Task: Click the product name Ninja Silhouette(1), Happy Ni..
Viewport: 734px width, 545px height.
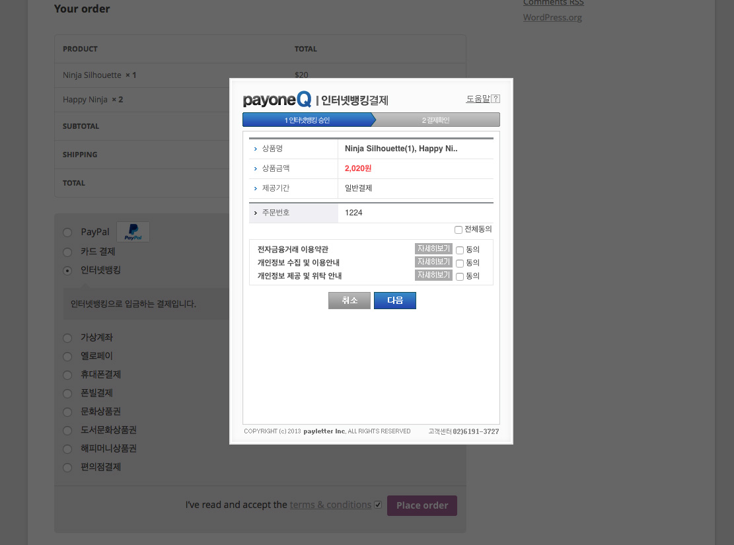Action: 401,149
